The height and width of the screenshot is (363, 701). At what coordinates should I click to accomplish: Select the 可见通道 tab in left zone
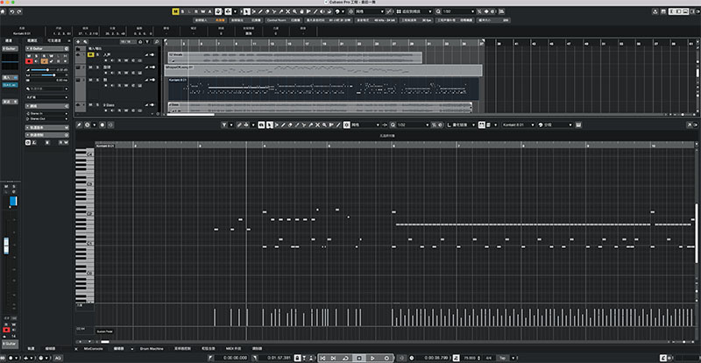tap(54, 40)
